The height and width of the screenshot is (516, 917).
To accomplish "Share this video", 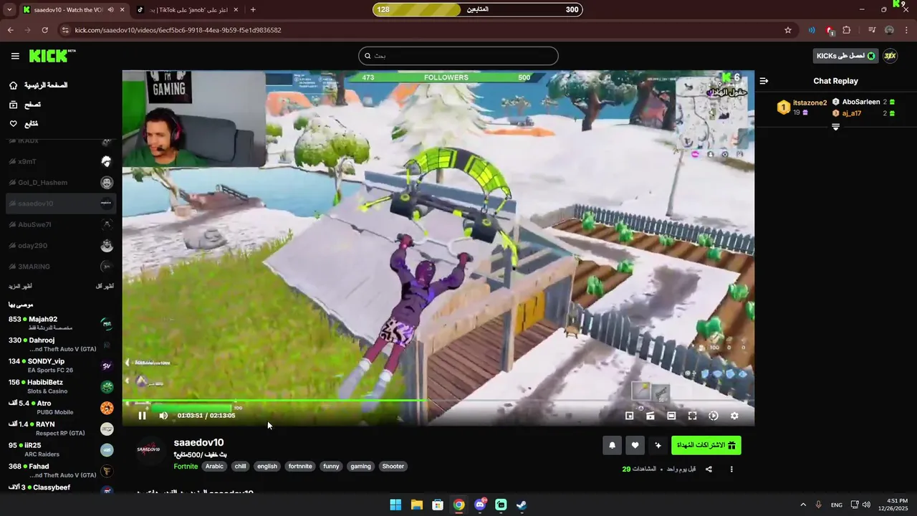I will pyautogui.click(x=709, y=469).
